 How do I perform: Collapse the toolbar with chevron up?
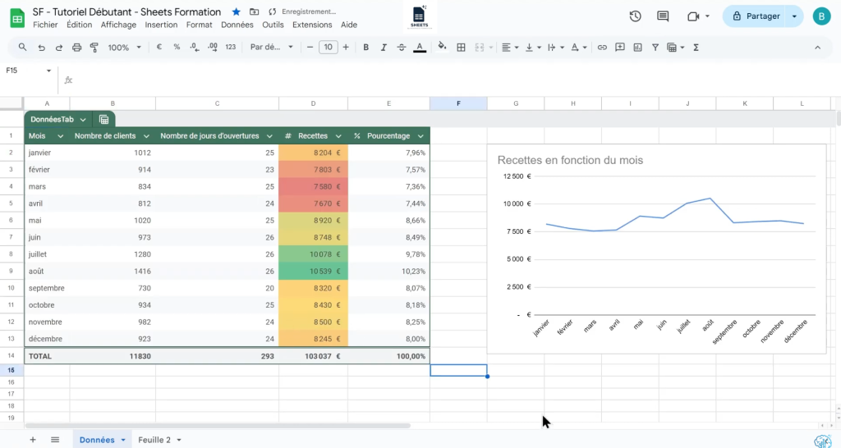pyautogui.click(x=817, y=47)
